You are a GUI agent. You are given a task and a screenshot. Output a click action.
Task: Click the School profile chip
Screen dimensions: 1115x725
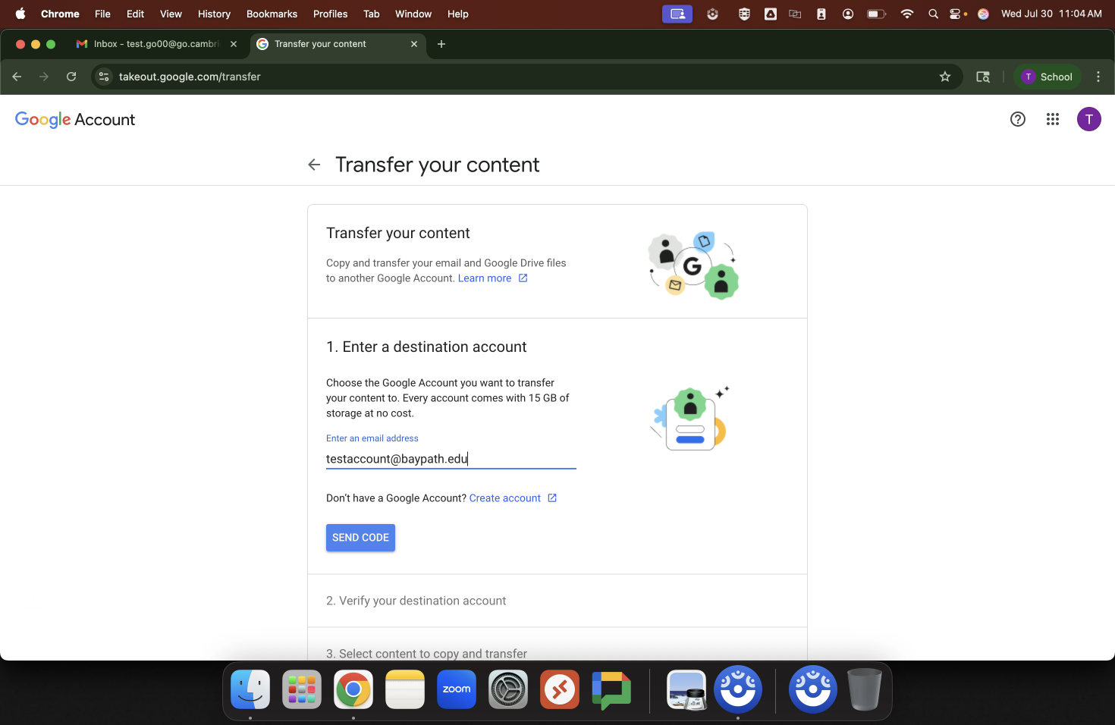click(1047, 77)
